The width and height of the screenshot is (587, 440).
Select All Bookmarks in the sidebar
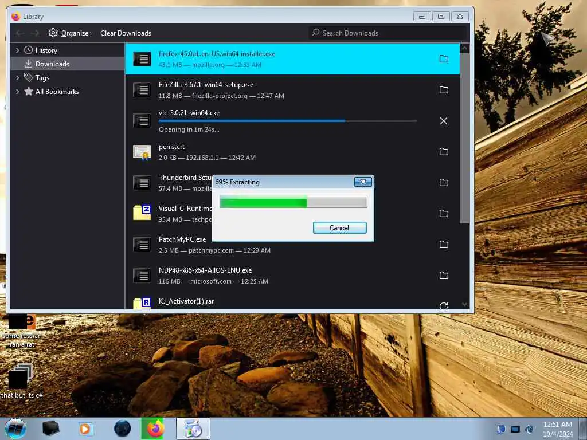[x=57, y=92]
